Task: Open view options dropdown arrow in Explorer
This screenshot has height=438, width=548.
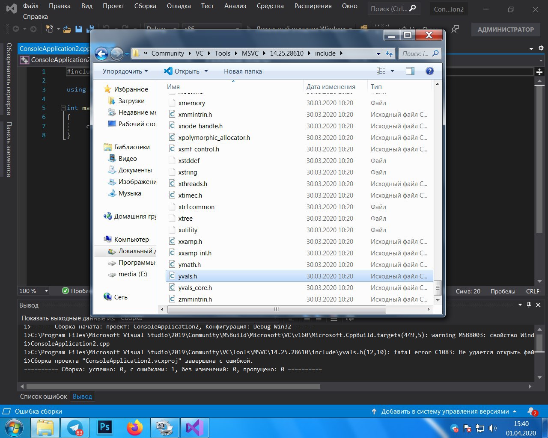Action: tap(392, 71)
